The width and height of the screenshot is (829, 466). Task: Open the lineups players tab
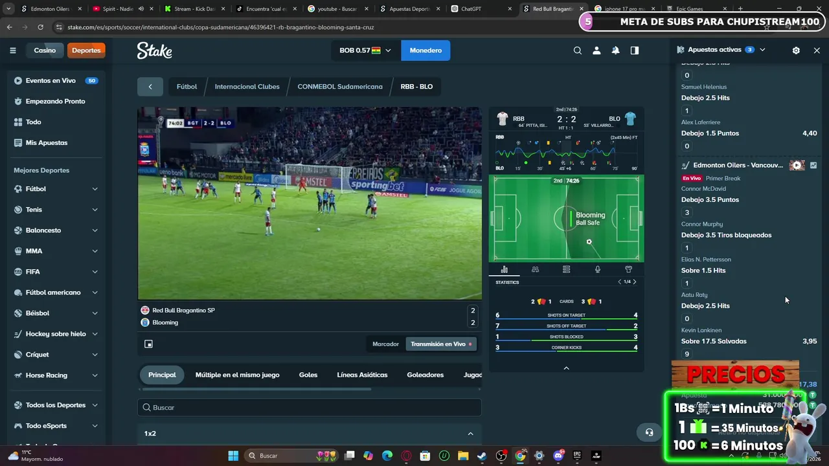coord(535,269)
